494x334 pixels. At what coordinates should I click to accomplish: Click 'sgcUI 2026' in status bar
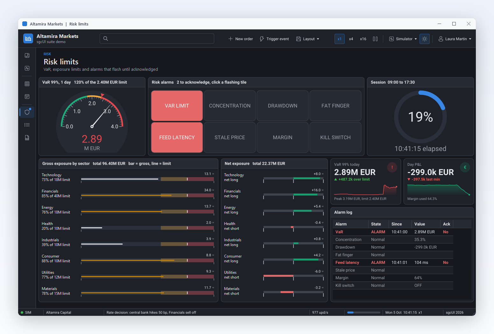[455, 313]
